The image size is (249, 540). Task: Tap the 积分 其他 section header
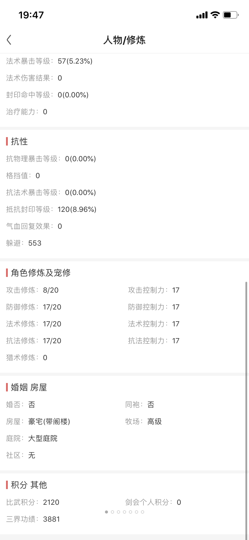click(29, 485)
